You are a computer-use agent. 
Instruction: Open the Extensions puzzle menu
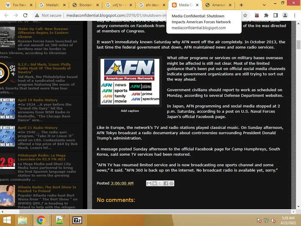click(266, 15)
